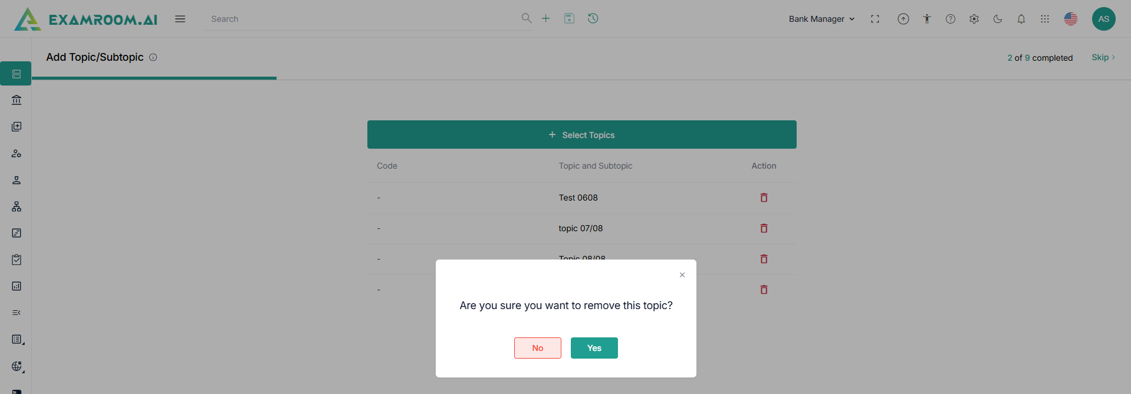This screenshot has height=394, width=1131.
Task: Open the history clock icon
Action: point(593,18)
